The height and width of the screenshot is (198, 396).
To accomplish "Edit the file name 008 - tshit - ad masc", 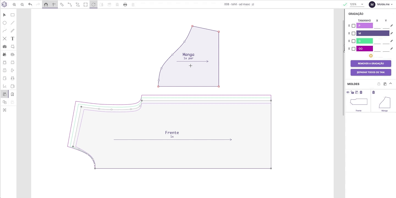I will click(x=237, y=4).
